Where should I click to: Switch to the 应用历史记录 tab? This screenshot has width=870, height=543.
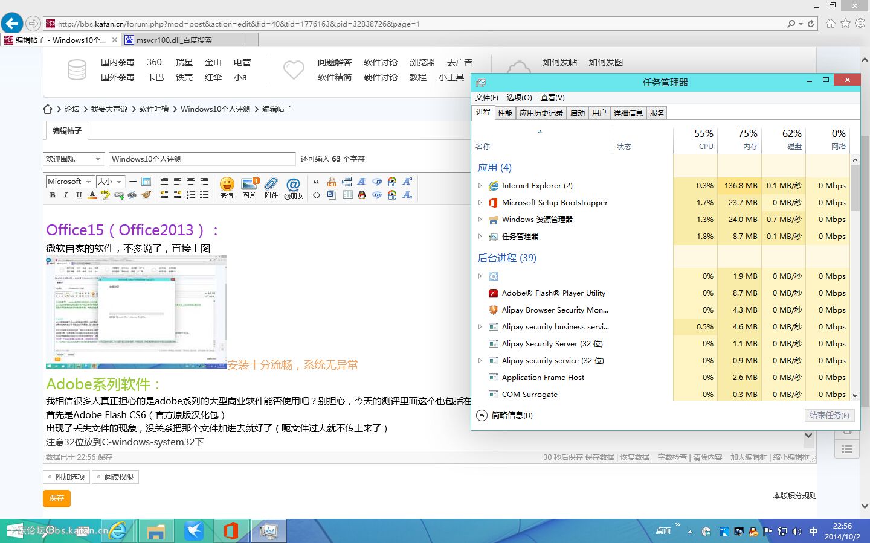[x=541, y=113]
